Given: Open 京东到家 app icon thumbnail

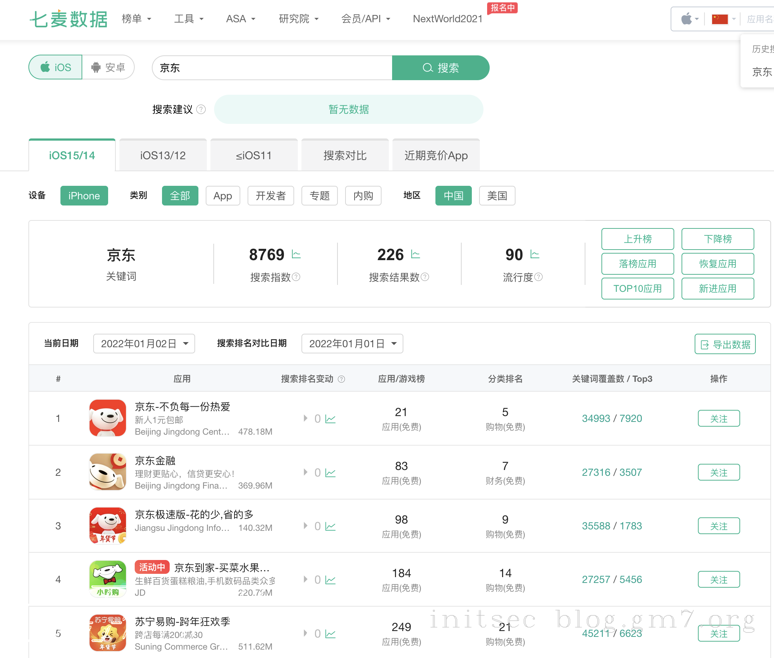Looking at the screenshot, I should [x=108, y=579].
